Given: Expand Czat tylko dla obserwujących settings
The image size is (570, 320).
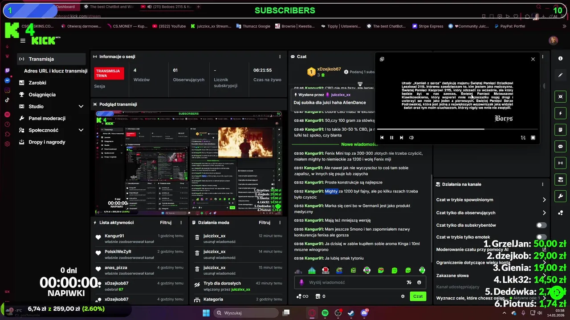Looking at the screenshot, I should click(544, 213).
